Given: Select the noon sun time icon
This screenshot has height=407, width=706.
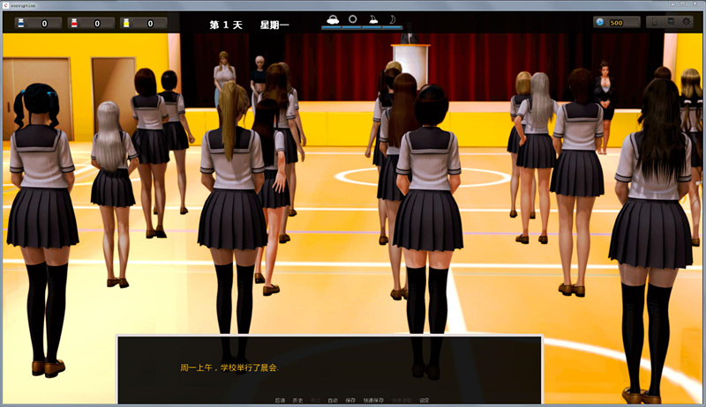Looking at the screenshot, I should click(x=353, y=19).
